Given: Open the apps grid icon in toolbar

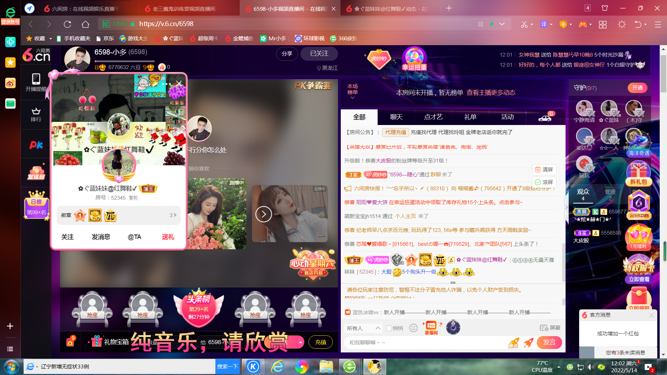Looking at the screenshot, I should pos(603,24).
